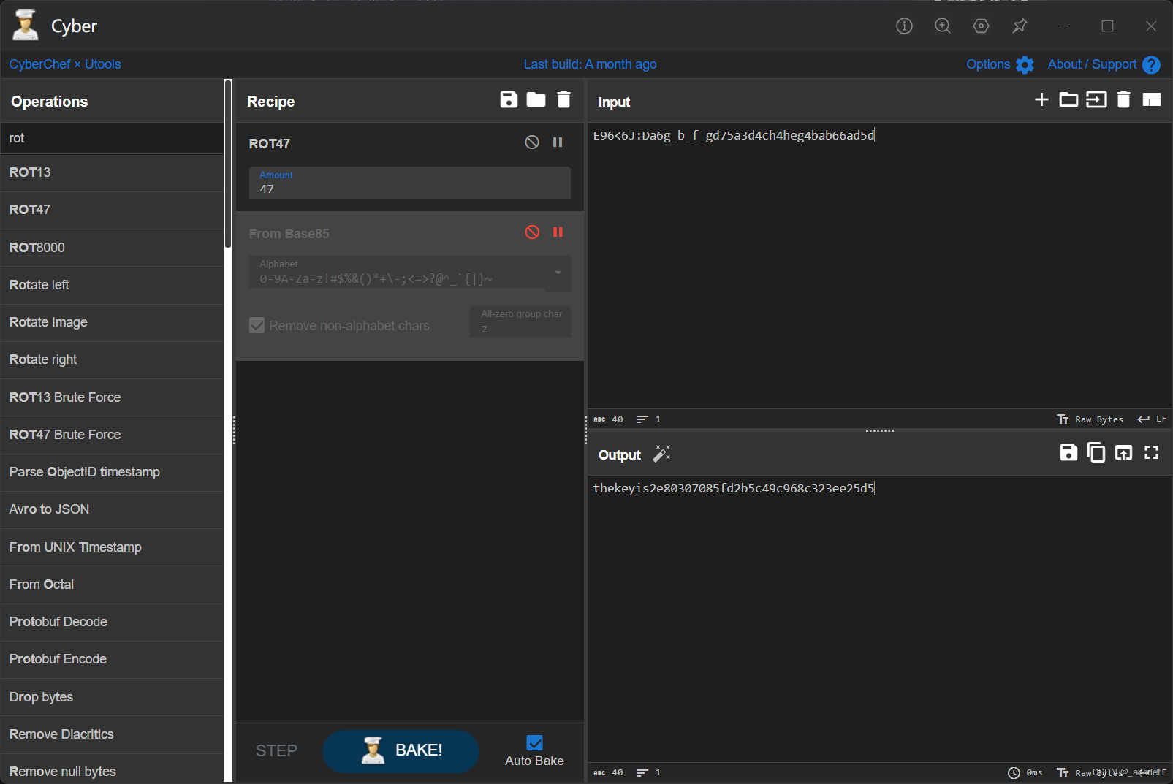1173x784 pixels.
Task: Click the STEP button
Action: pyautogui.click(x=276, y=750)
